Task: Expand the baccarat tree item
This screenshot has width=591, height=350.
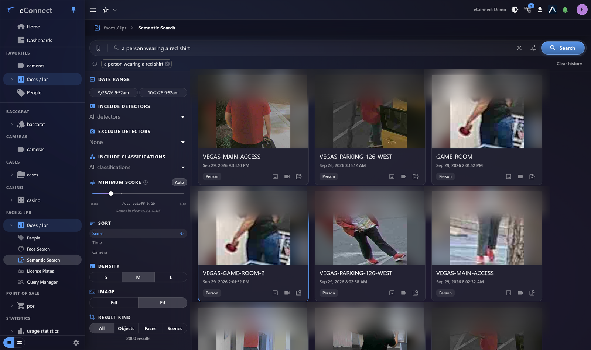Action: (x=12, y=124)
